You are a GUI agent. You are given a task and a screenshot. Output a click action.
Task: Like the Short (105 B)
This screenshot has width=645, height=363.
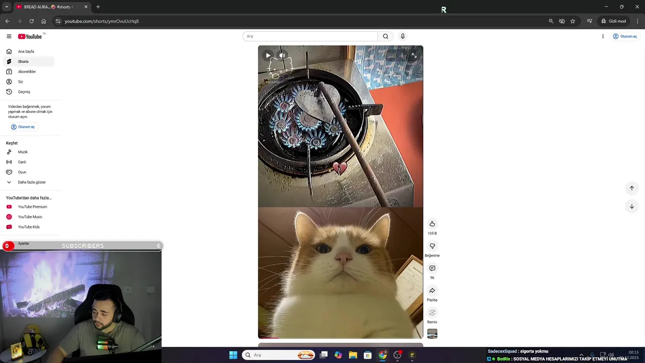point(432,224)
